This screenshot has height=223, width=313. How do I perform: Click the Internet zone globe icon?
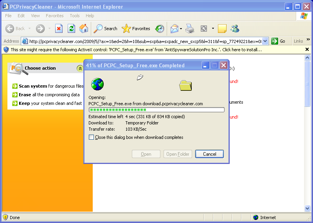coord(256,218)
